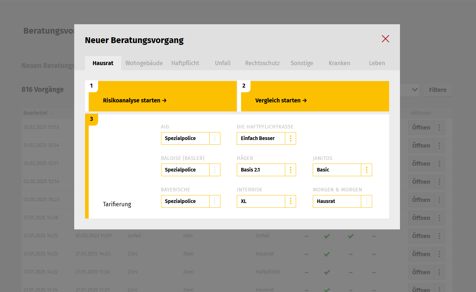Open the Janitos Basic options menu
The width and height of the screenshot is (476, 292).
pyautogui.click(x=367, y=170)
